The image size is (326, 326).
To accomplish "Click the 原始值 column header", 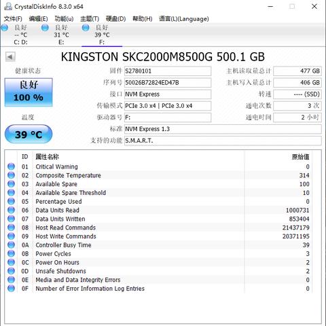I will tap(300, 157).
